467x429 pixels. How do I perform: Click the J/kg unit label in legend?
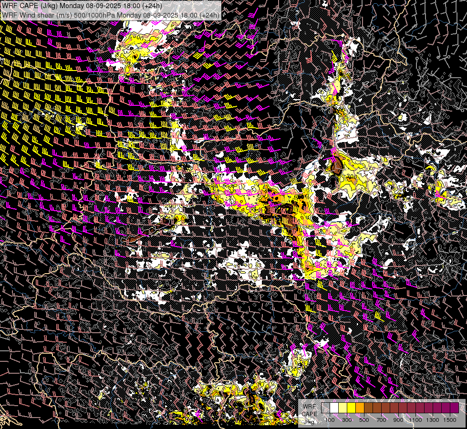point(309,421)
